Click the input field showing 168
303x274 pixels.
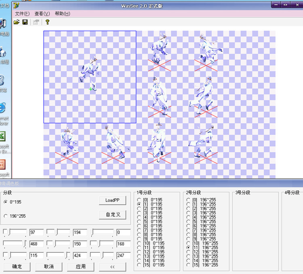124,244
